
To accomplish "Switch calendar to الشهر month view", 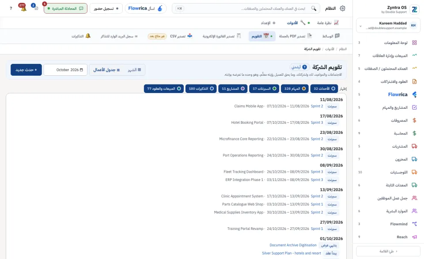I will tap(134, 70).
